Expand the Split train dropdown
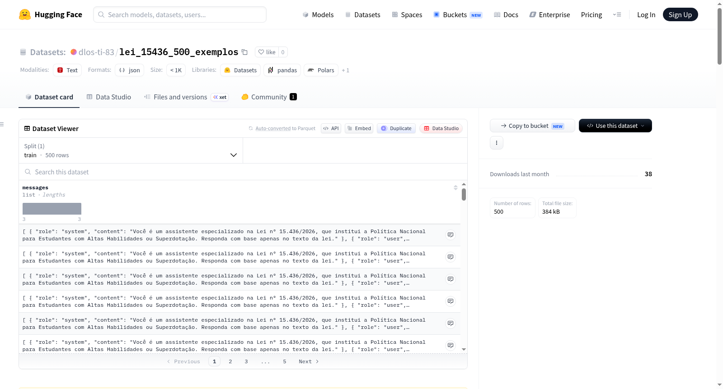 [x=131, y=150]
